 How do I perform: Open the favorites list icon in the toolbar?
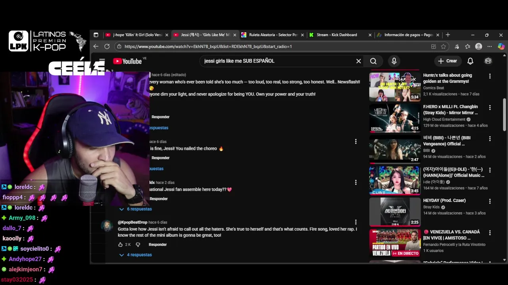coord(468,46)
